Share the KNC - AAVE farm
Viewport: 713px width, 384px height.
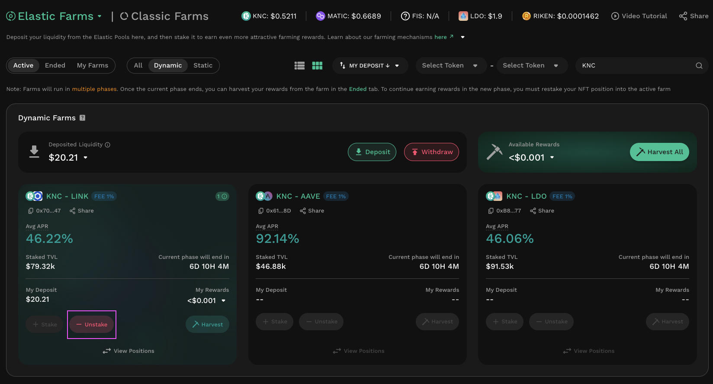click(x=312, y=211)
